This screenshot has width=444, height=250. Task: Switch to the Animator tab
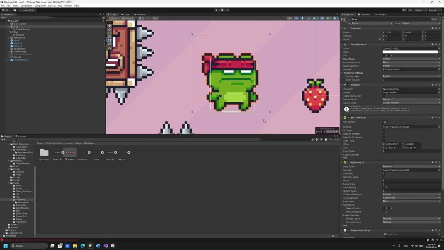point(140,15)
